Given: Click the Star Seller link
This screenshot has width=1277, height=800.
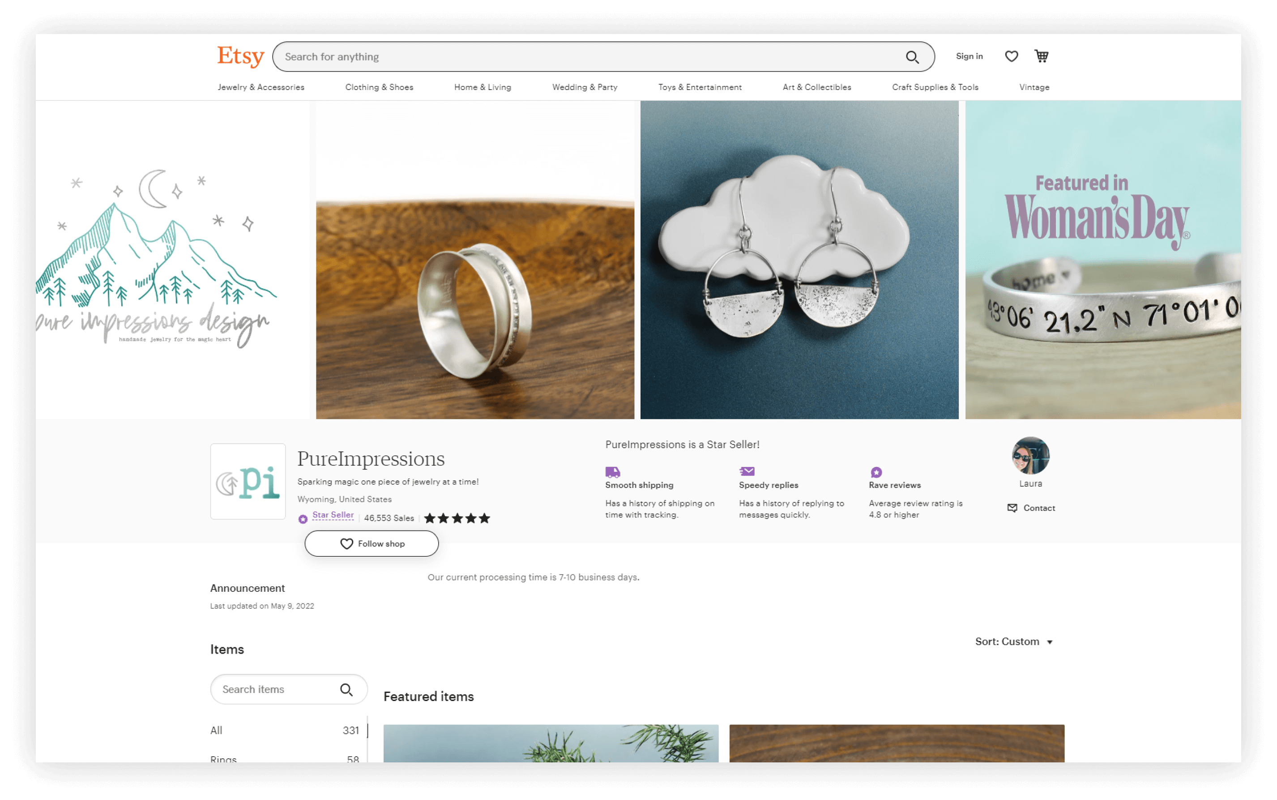Looking at the screenshot, I should 333,515.
